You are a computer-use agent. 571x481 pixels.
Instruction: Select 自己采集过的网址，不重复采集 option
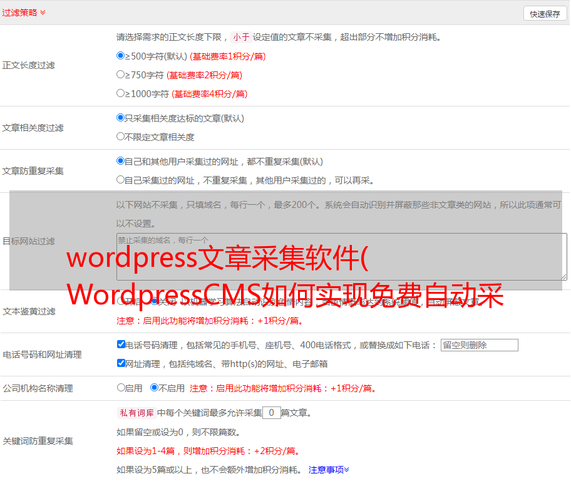121,179
